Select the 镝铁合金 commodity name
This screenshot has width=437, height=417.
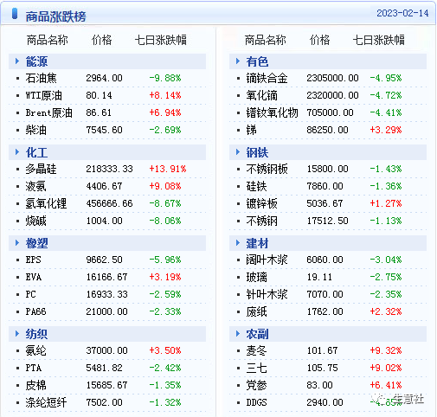[267, 78]
